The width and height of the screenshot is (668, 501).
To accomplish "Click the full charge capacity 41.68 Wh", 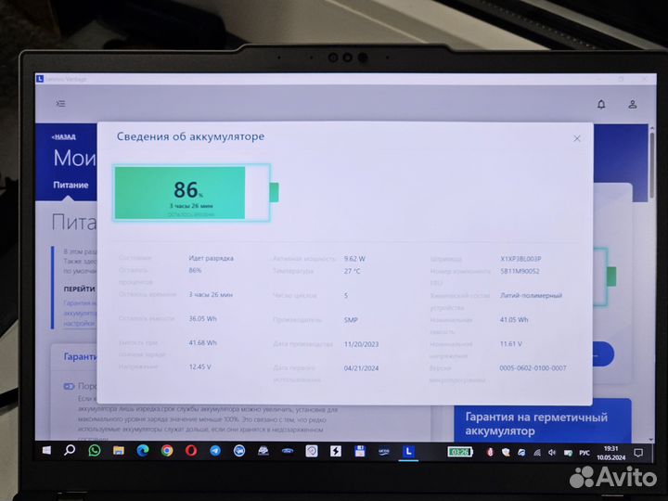I will point(202,343).
